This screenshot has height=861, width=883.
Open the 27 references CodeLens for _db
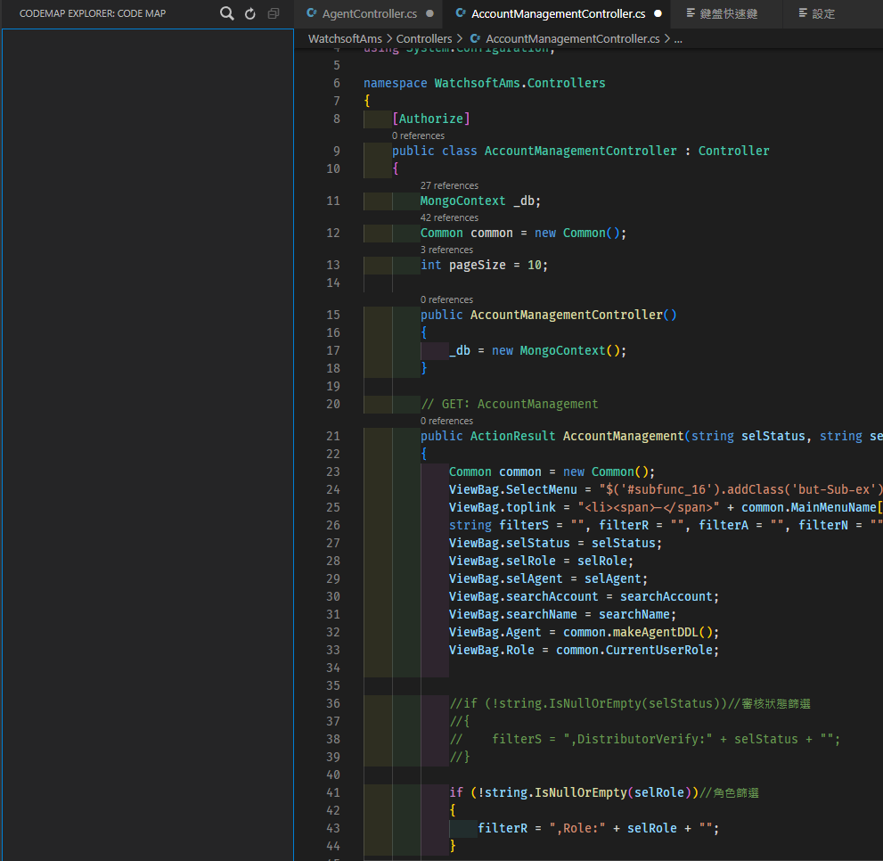click(x=449, y=184)
